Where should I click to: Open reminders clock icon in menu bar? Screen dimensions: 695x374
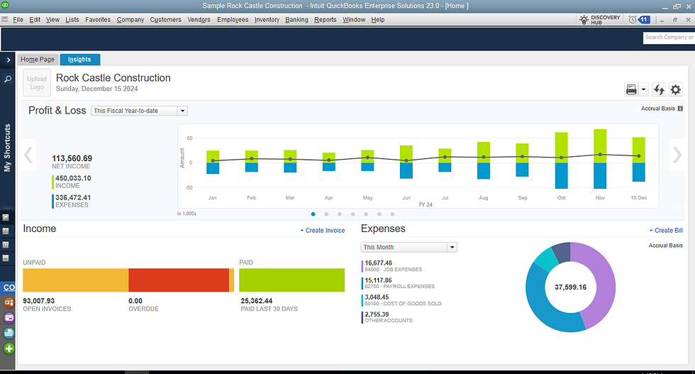tap(633, 20)
